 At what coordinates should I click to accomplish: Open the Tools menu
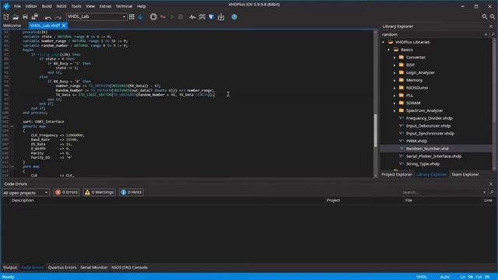76,6
